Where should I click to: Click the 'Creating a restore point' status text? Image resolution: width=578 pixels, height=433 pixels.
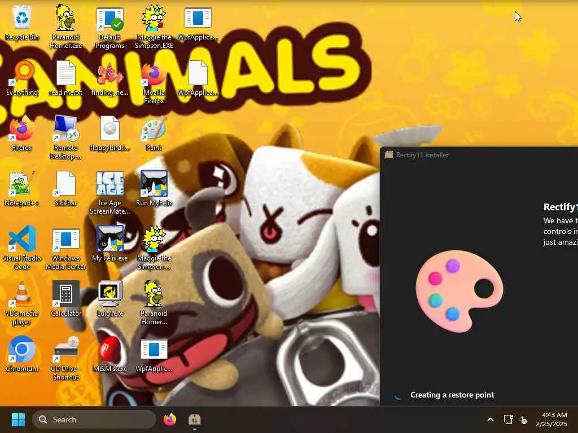click(x=452, y=395)
